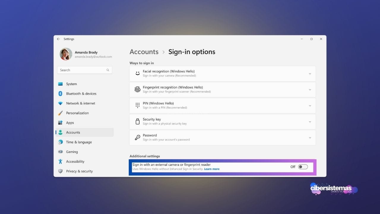Open the System settings category

coord(71,84)
